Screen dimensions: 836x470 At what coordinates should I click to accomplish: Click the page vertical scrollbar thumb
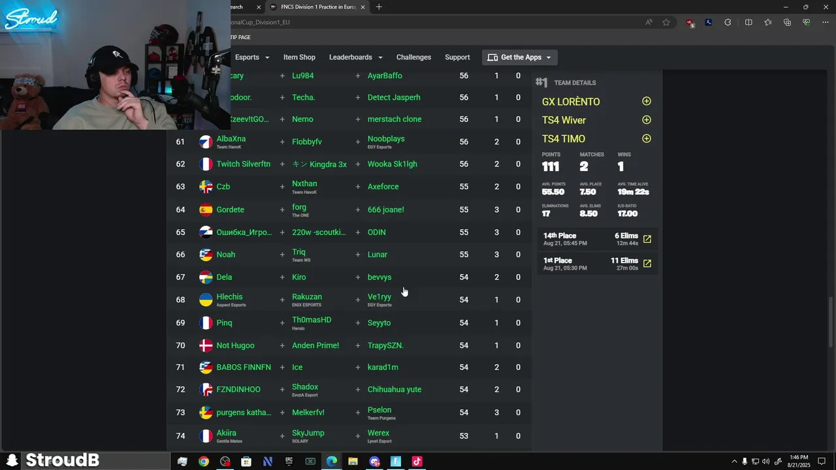pyautogui.click(x=831, y=323)
